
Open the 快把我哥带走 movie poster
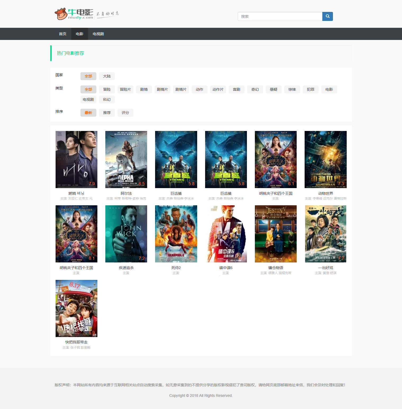point(76,308)
